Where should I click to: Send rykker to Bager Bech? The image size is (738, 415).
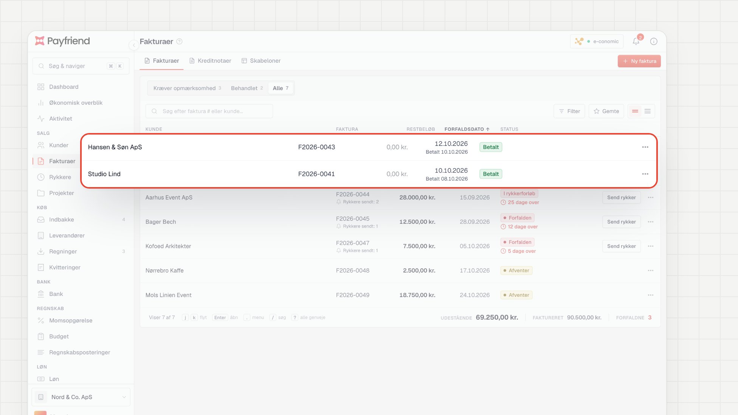coord(621,222)
